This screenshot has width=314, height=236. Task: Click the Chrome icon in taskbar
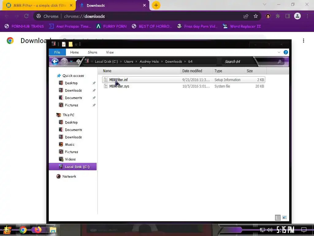[23, 230]
